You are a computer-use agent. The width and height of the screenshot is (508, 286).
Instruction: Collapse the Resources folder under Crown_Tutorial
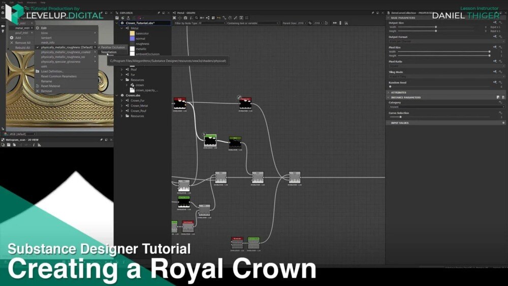coord(122,80)
